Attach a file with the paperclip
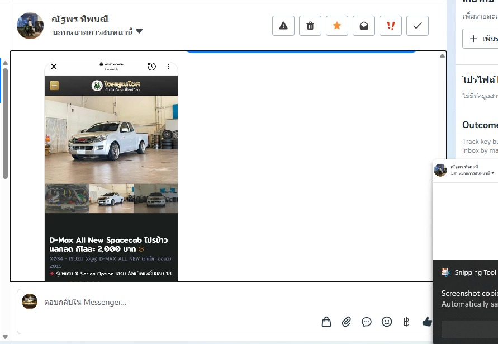 pyautogui.click(x=347, y=322)
